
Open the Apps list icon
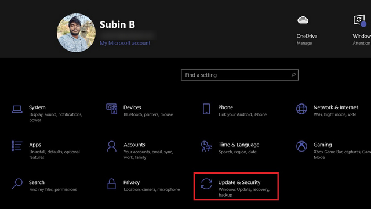pyautogui.click(x=17, y=146)
